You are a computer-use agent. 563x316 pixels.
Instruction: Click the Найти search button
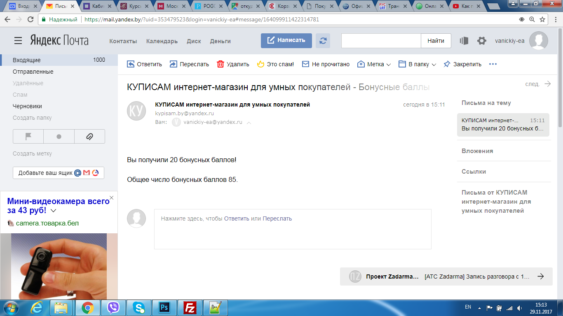coord(436,41)
